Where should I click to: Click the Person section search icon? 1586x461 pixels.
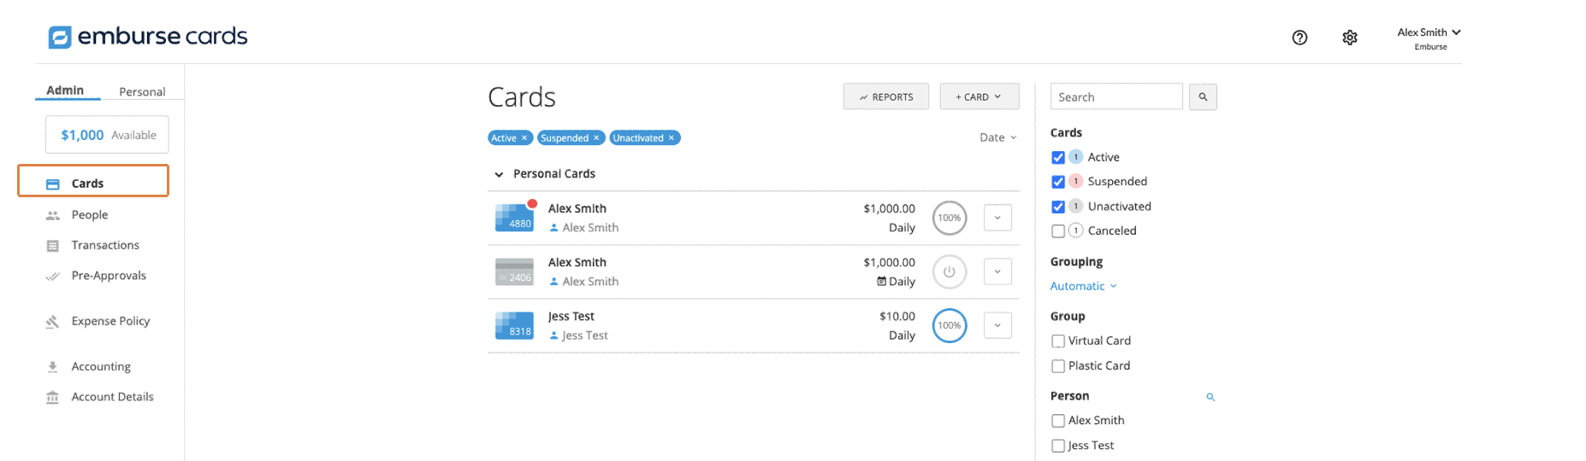pyautogui.click(x=1210, y=397)
